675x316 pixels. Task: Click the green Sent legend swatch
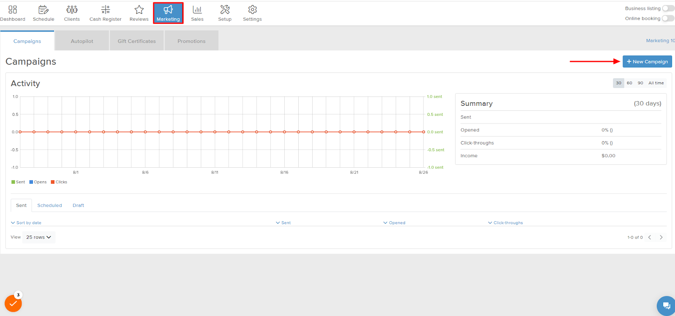coord(13,182)
